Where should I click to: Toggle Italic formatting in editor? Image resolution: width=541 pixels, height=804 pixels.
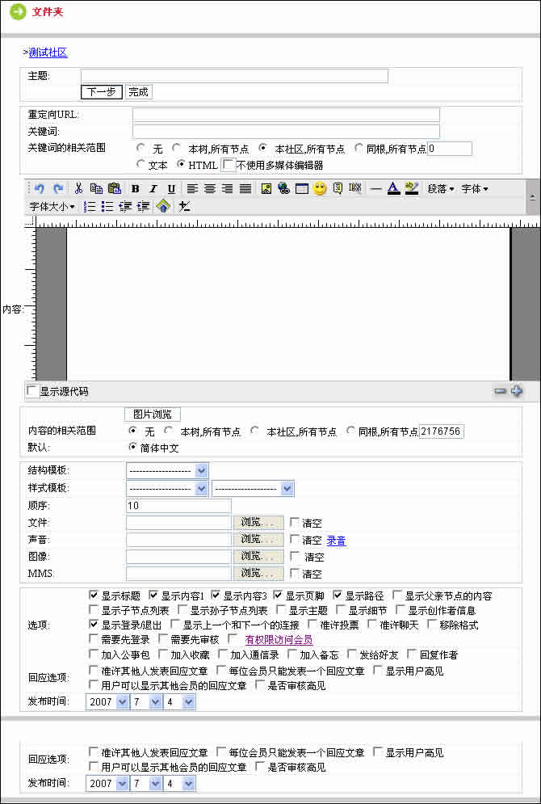pos(153,188)
